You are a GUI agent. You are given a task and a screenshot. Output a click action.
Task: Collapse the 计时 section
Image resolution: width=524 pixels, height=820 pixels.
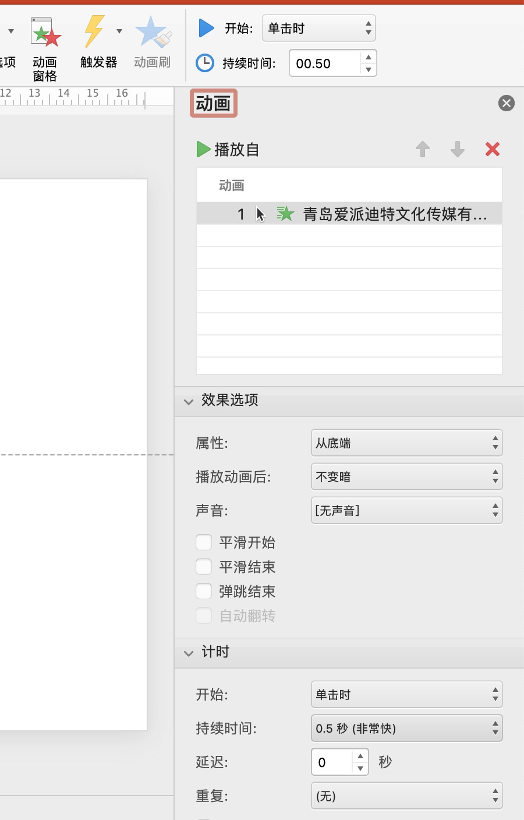click(x=189, y=653)
